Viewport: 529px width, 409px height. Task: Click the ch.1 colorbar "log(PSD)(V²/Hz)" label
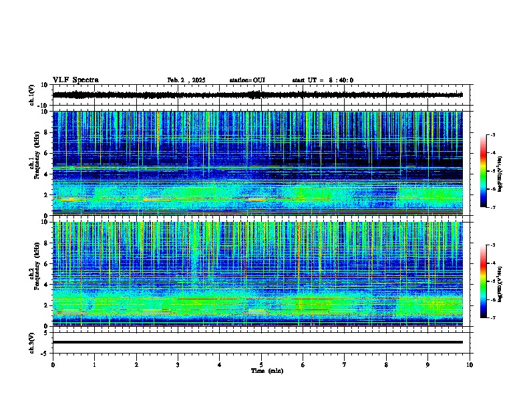pos(500,174)
